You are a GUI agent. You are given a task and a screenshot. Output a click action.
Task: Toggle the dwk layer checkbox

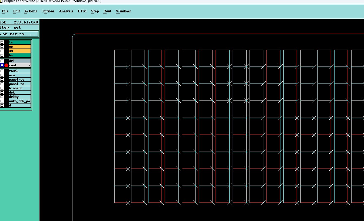[2, 92]
